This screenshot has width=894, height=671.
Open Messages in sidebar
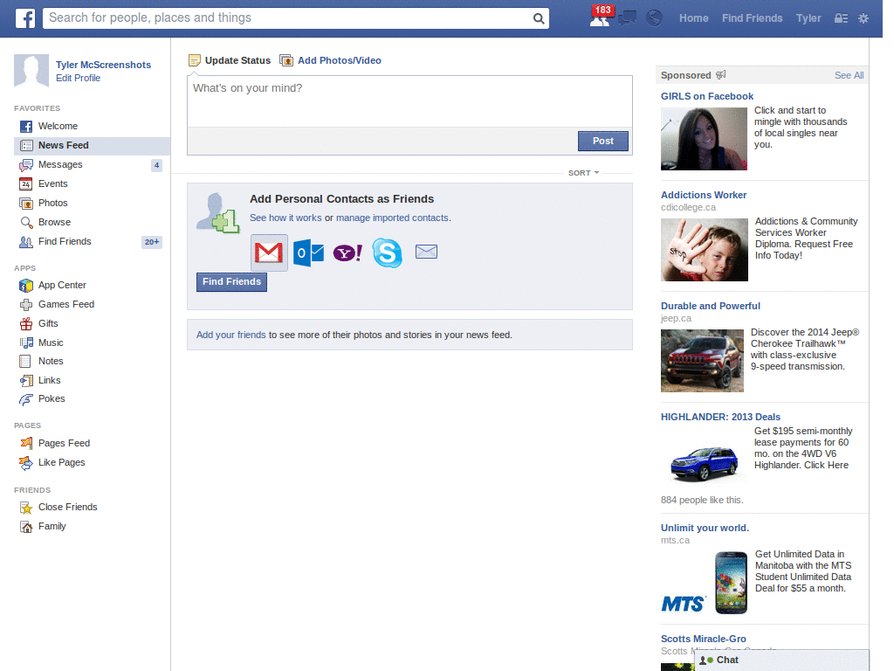(92, 165)
